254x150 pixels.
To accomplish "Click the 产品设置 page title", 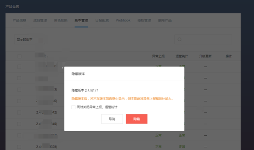I will (12, 7).
